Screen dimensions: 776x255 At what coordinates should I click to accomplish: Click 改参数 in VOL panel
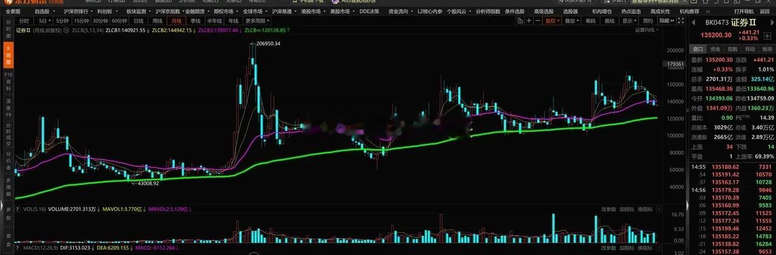609,209
